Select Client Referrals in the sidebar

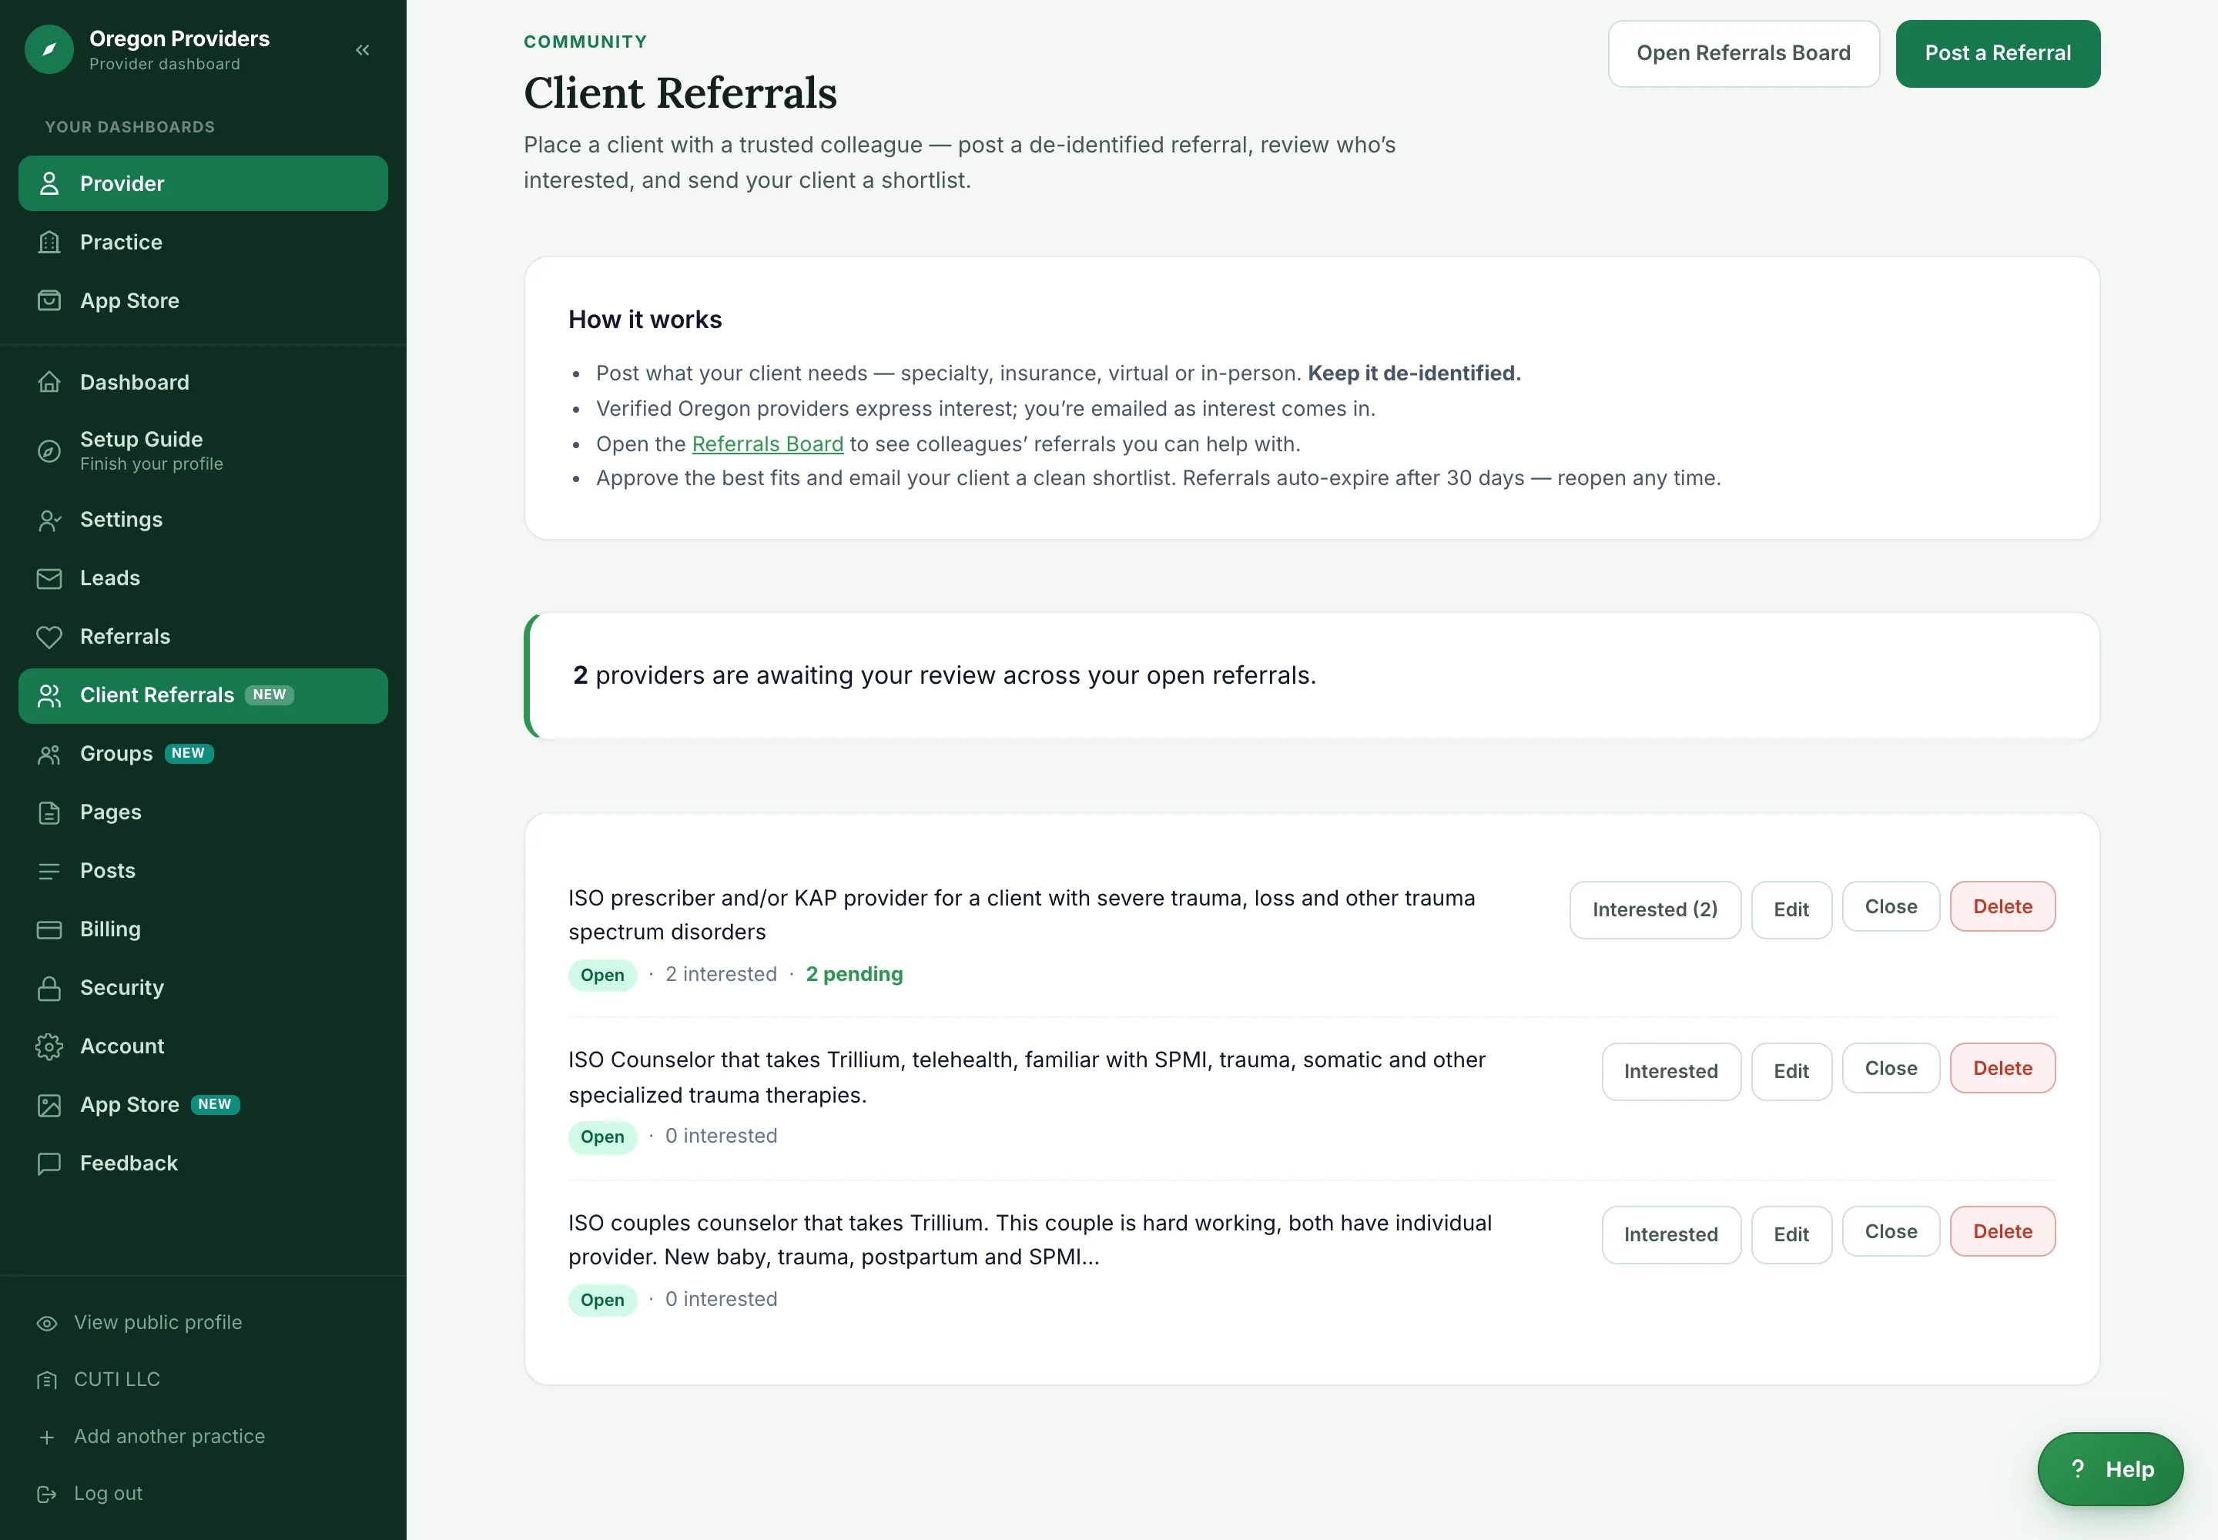203,696
